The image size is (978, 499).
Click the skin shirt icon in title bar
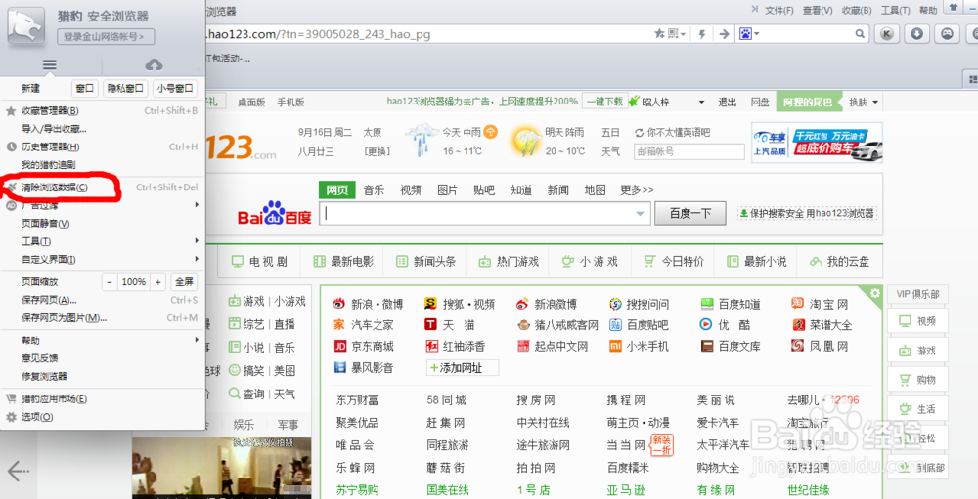(953, 8)
